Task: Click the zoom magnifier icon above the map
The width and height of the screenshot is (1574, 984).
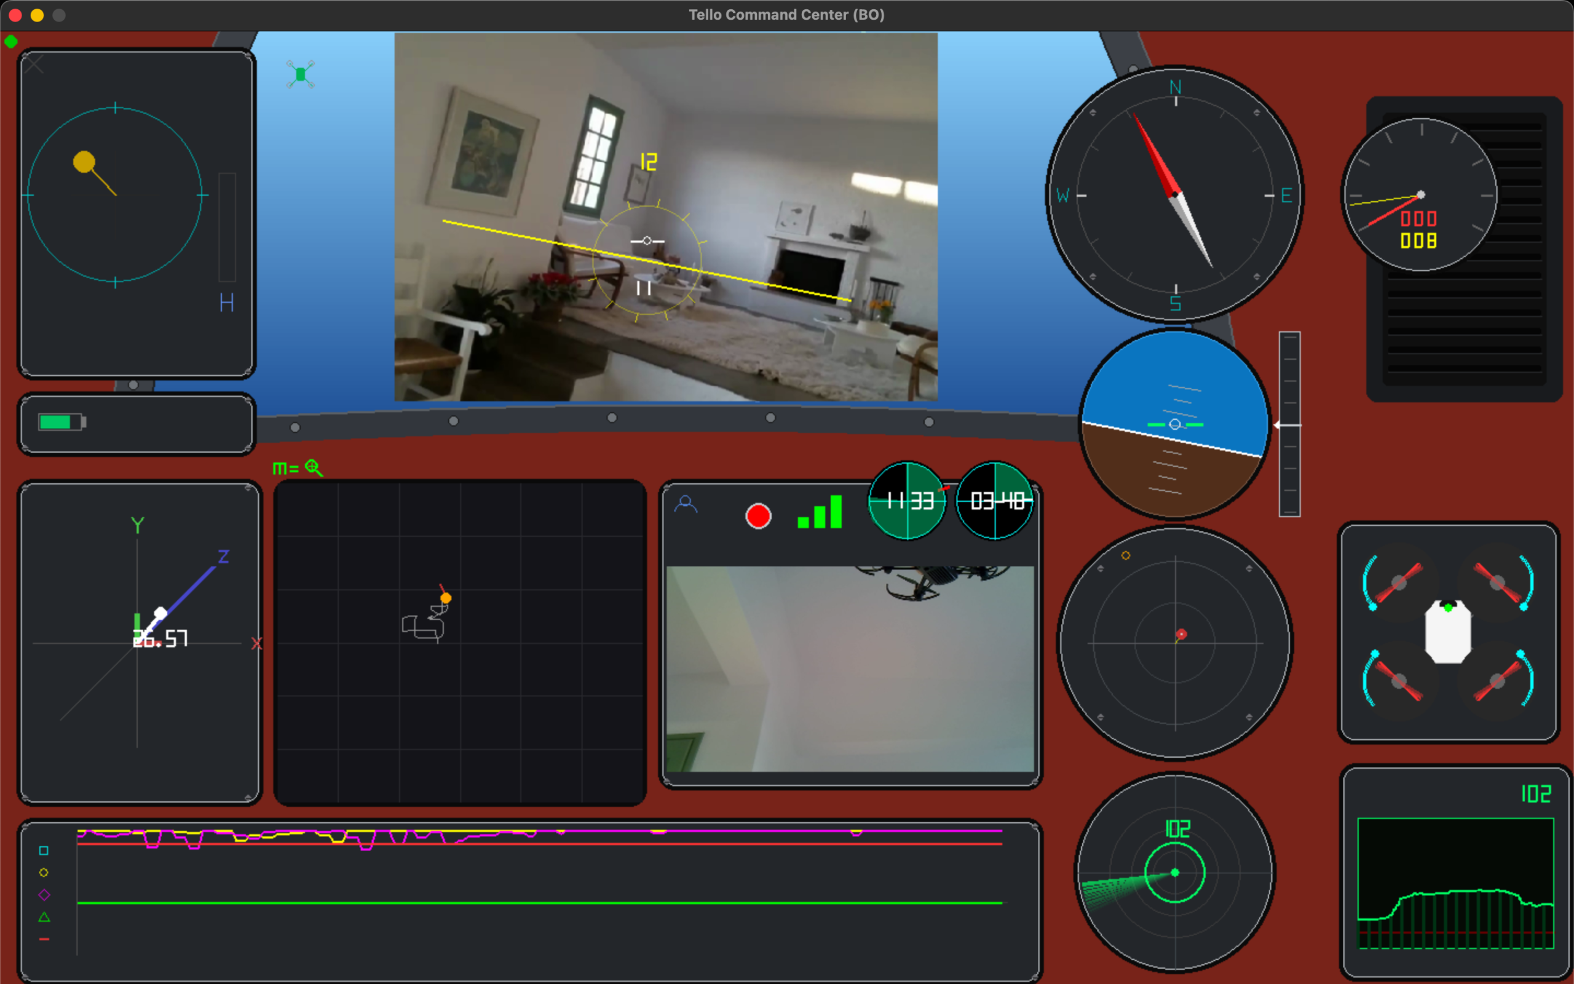Action: [314, 467]
